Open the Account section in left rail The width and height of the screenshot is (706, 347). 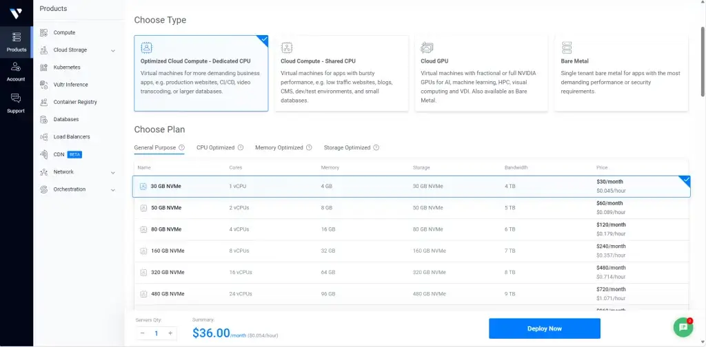16,71
